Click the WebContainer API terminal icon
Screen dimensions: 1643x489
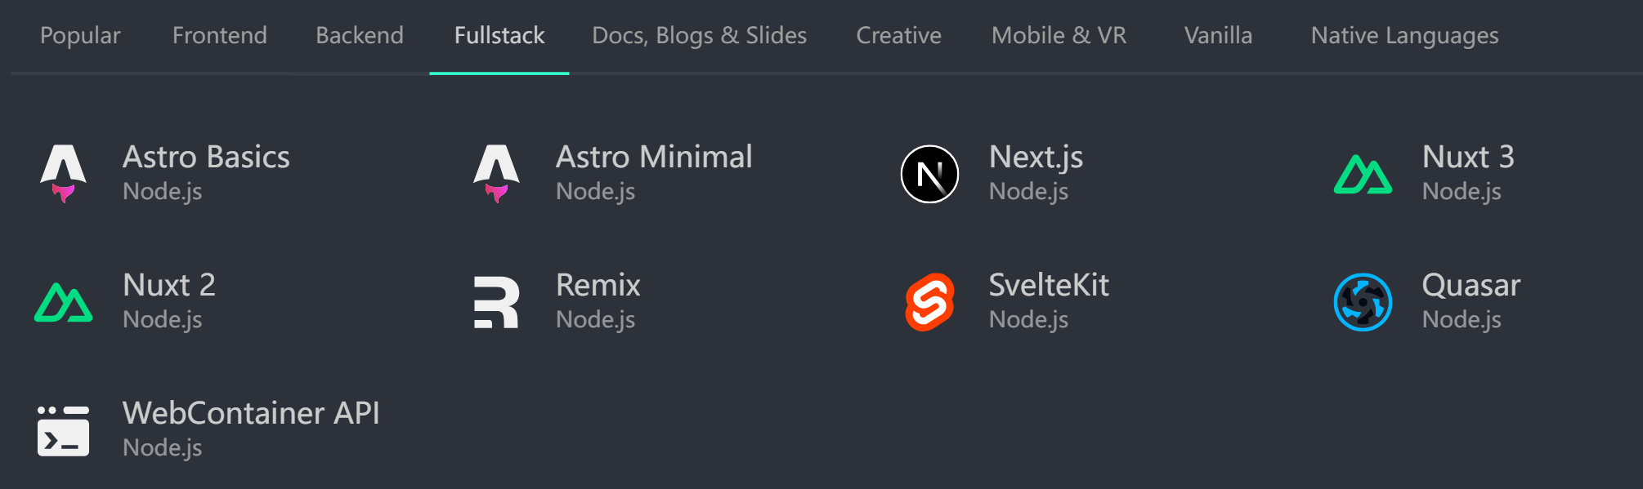(63, 430)
